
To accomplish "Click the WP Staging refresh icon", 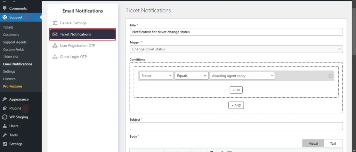I will pos(5,117).
